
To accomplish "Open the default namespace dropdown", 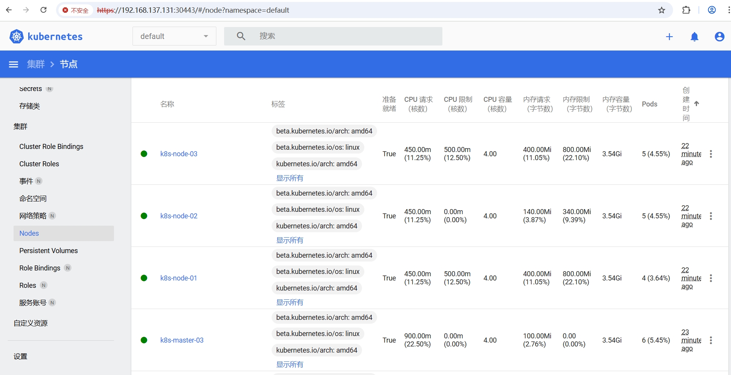I will 174,36.
